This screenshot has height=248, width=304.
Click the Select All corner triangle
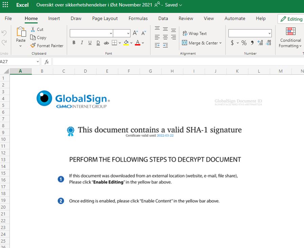[x=6, y=71]
